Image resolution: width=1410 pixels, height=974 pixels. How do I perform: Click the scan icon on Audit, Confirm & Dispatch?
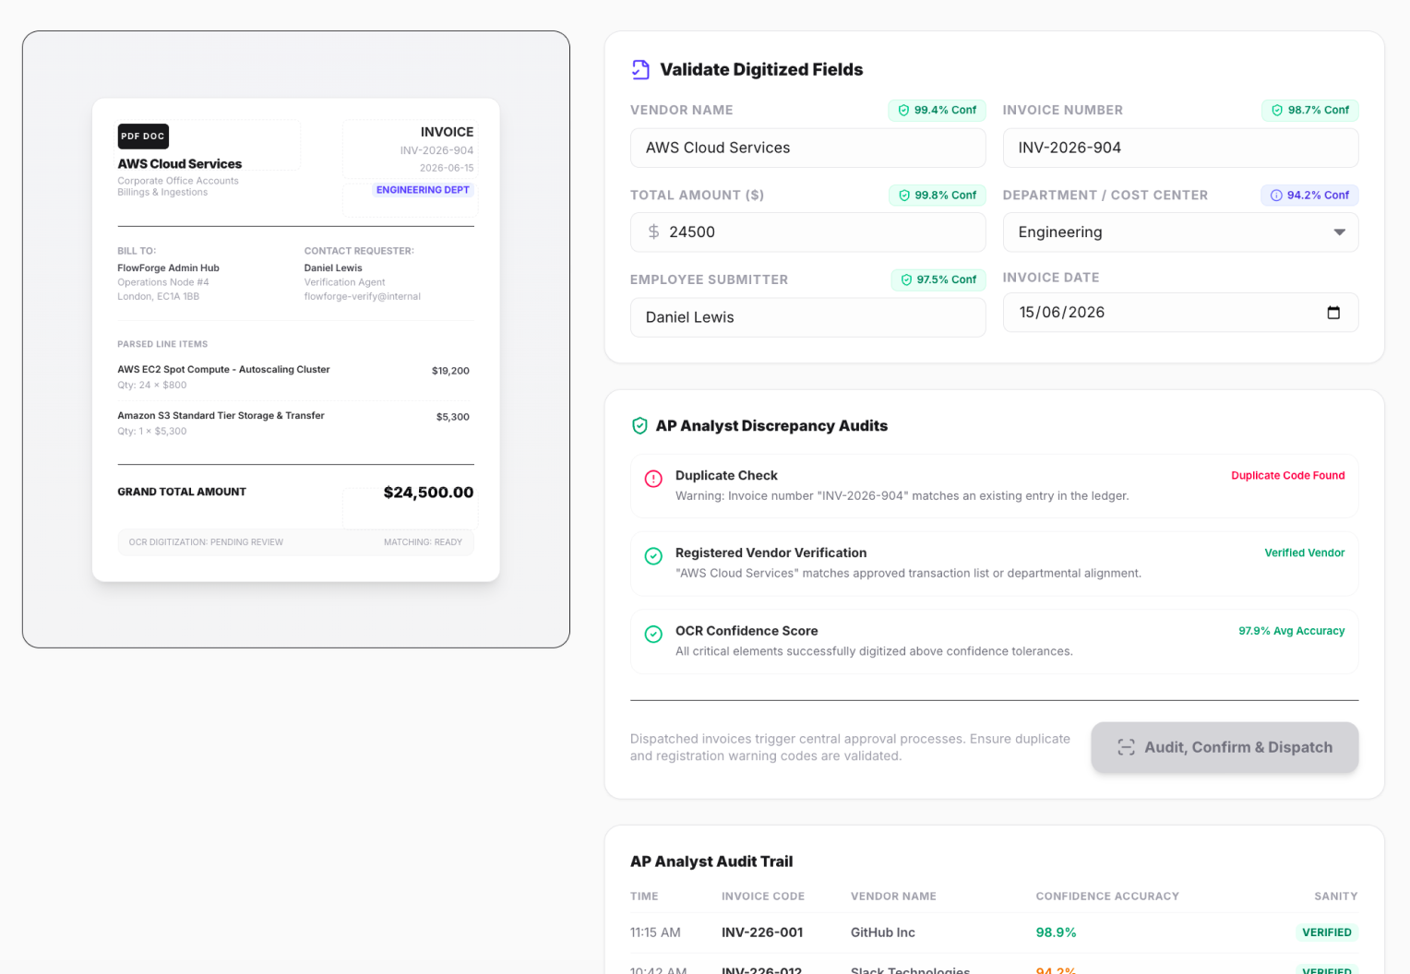1126,747
